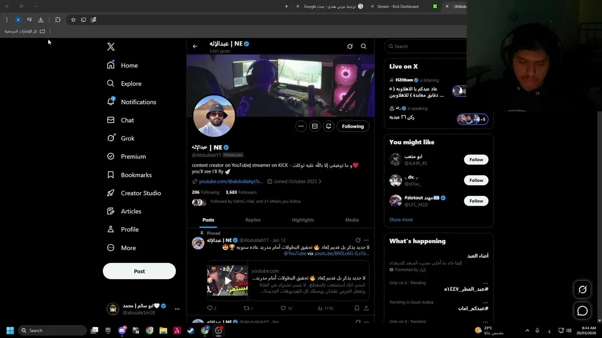Click the white Post button
This screenshot has width=602, height=338.
(139, 271)
